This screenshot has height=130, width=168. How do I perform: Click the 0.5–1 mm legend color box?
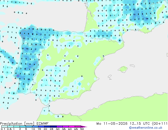click(x=11, y=127)
